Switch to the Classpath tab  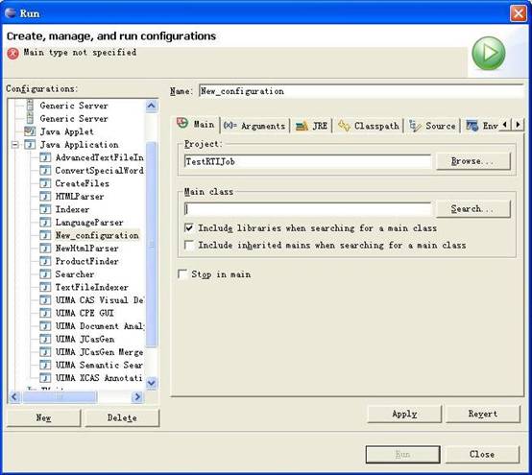pyautogui.click(x=369, y=126)
